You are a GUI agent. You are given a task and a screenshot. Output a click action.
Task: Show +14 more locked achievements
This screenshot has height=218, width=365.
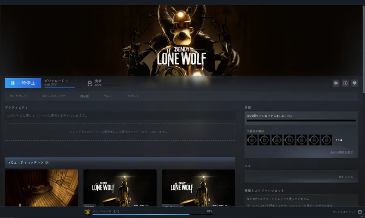pyautogui.click(x=339, y=140)
